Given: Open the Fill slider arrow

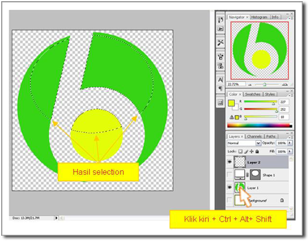Looking at the screenshot, I should (290, 152).
